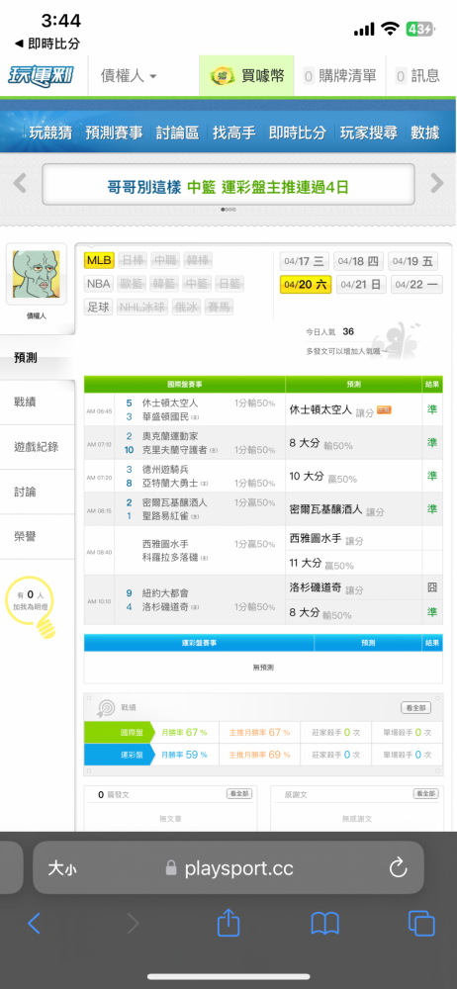Viewport: 457px width, 989px height.
Task: Open 玩家搜尋 player search menu
Action: click(369, 133)
